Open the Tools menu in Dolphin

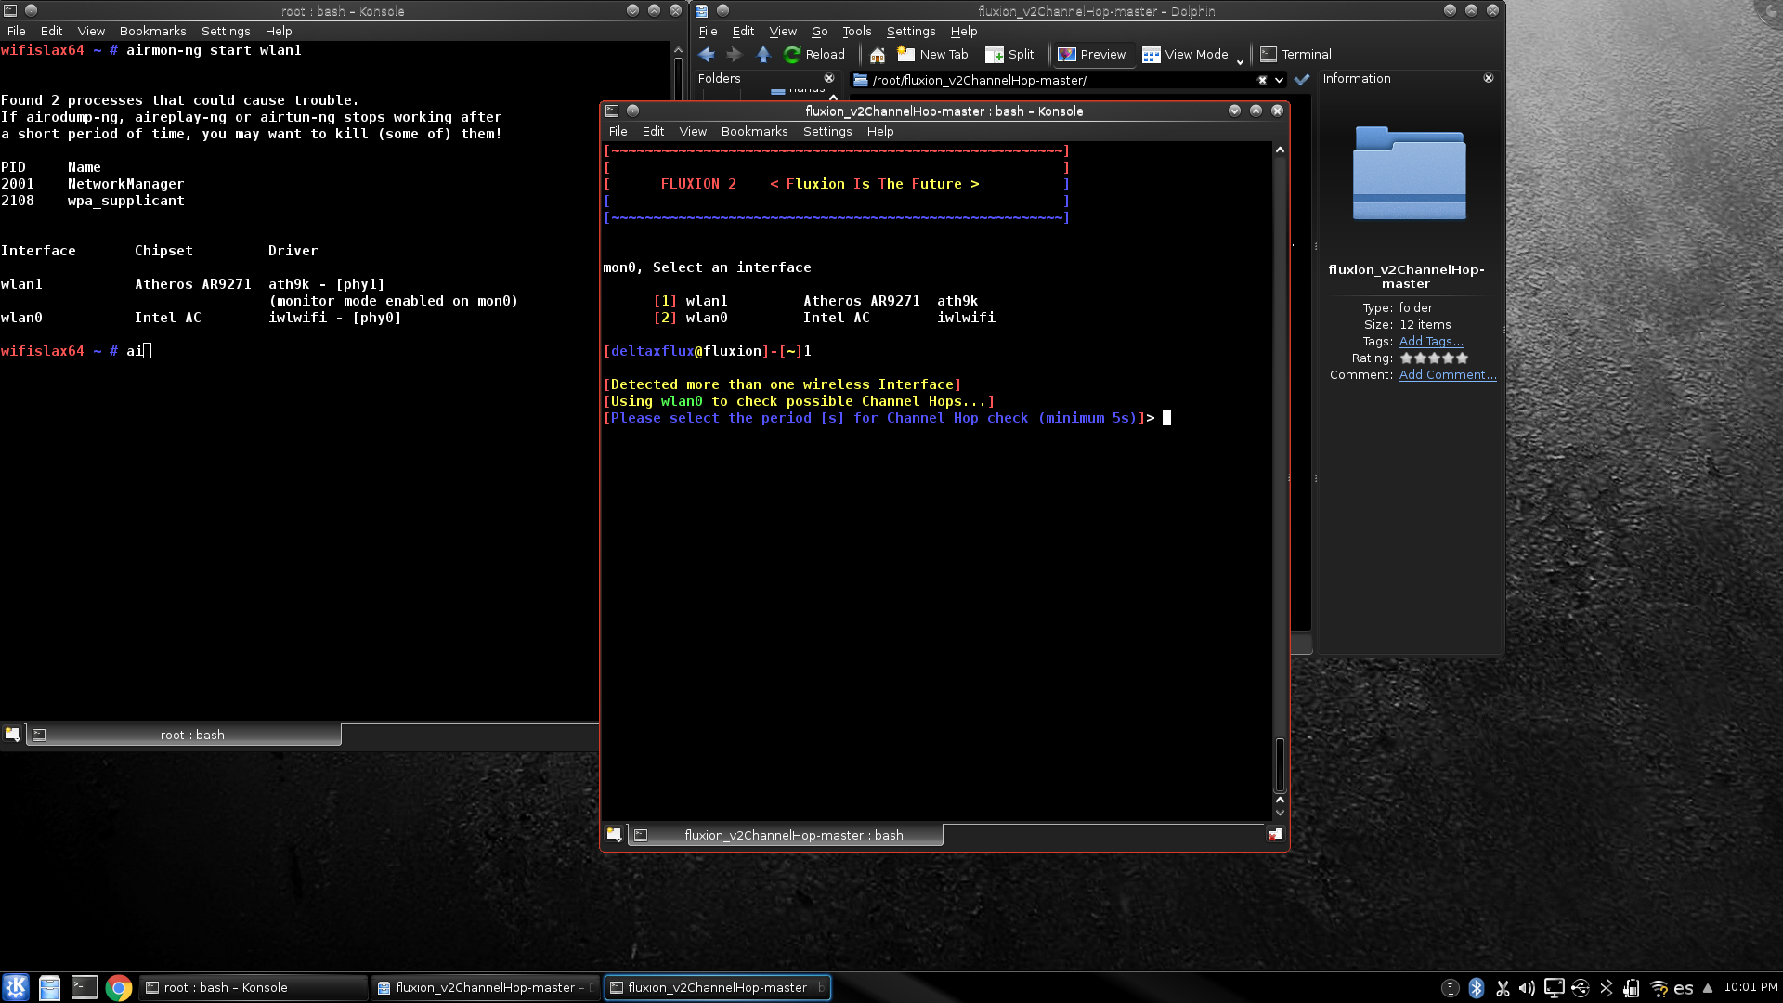pyautogui.click(x=856, y=31)
